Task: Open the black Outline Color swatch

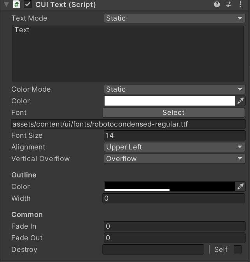Action: 170,186
